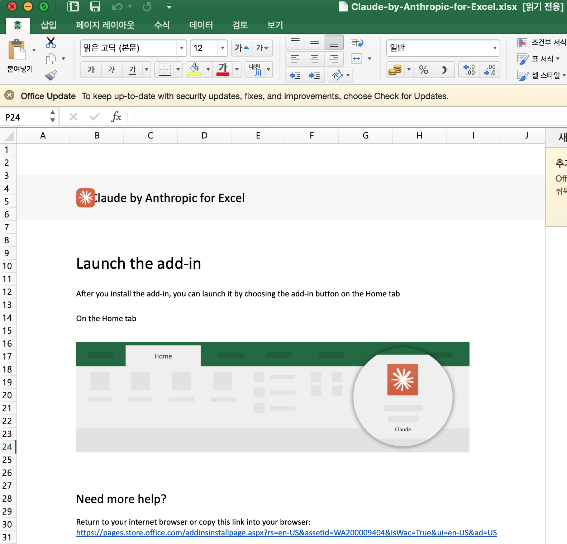Expand the merge cells dropdown arrow
This screenshot has height=544, width=567.
(369, 58)
